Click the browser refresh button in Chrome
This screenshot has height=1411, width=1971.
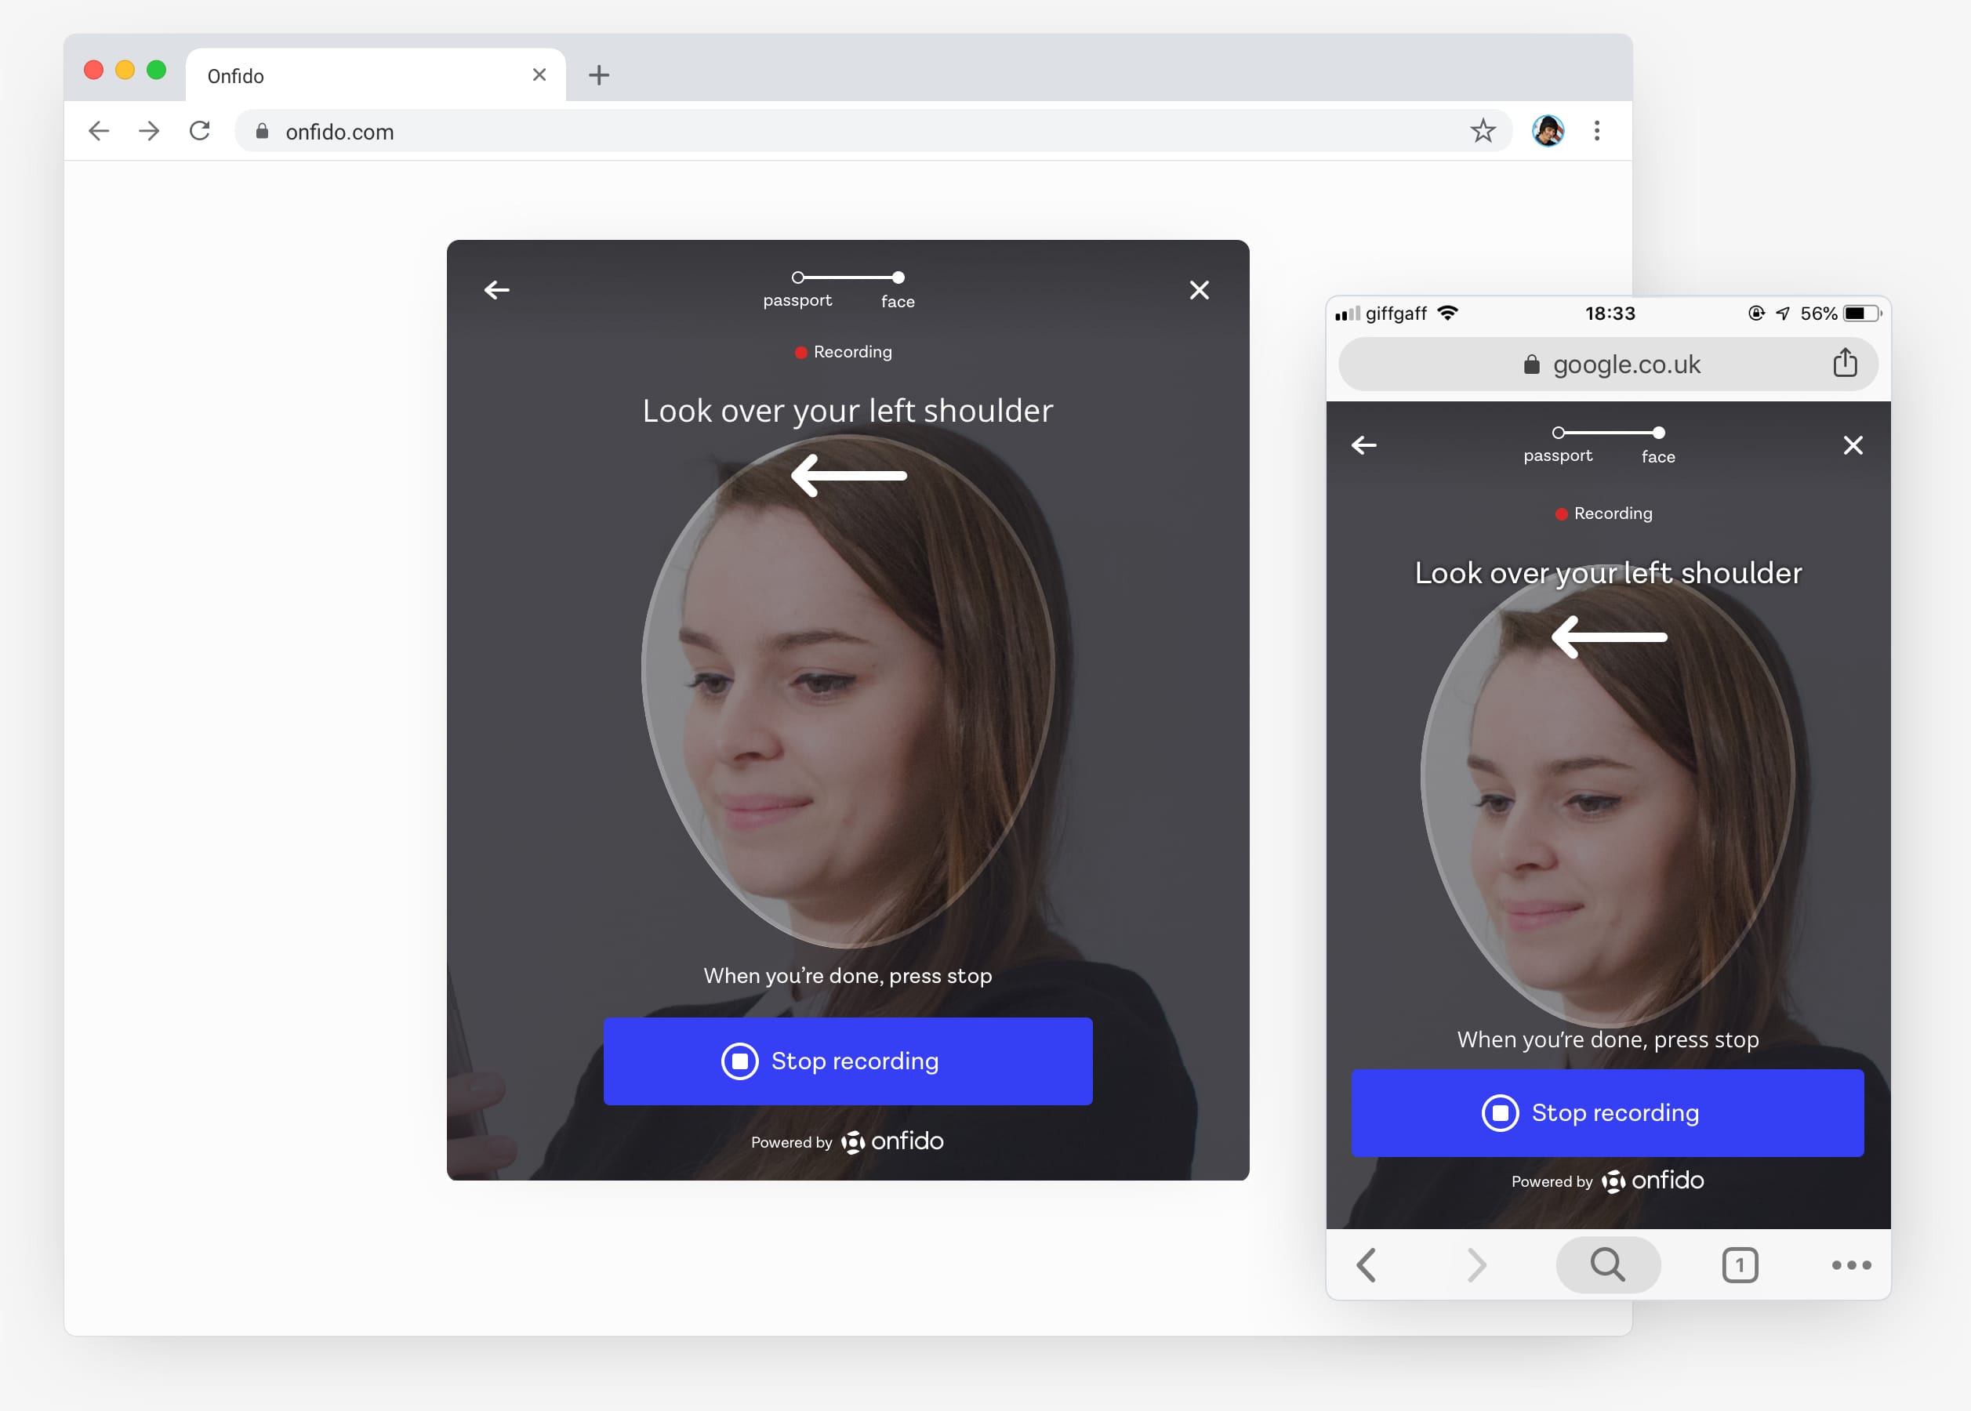click(x=200, y=132)
